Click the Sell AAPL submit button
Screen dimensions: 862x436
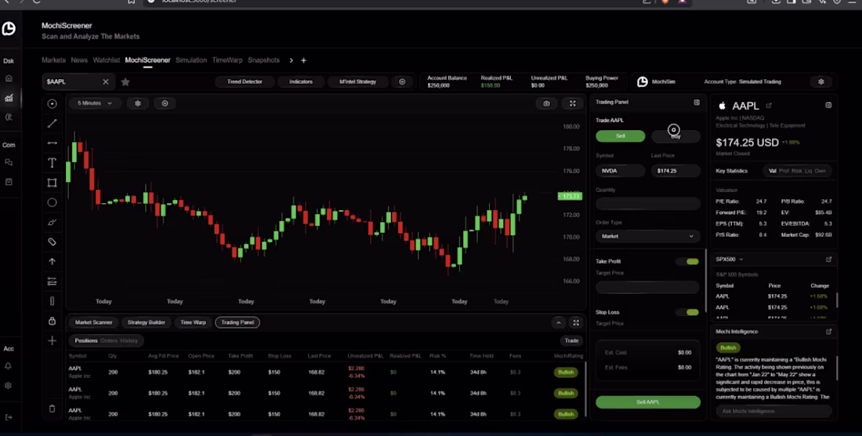(x=647, y=402)
